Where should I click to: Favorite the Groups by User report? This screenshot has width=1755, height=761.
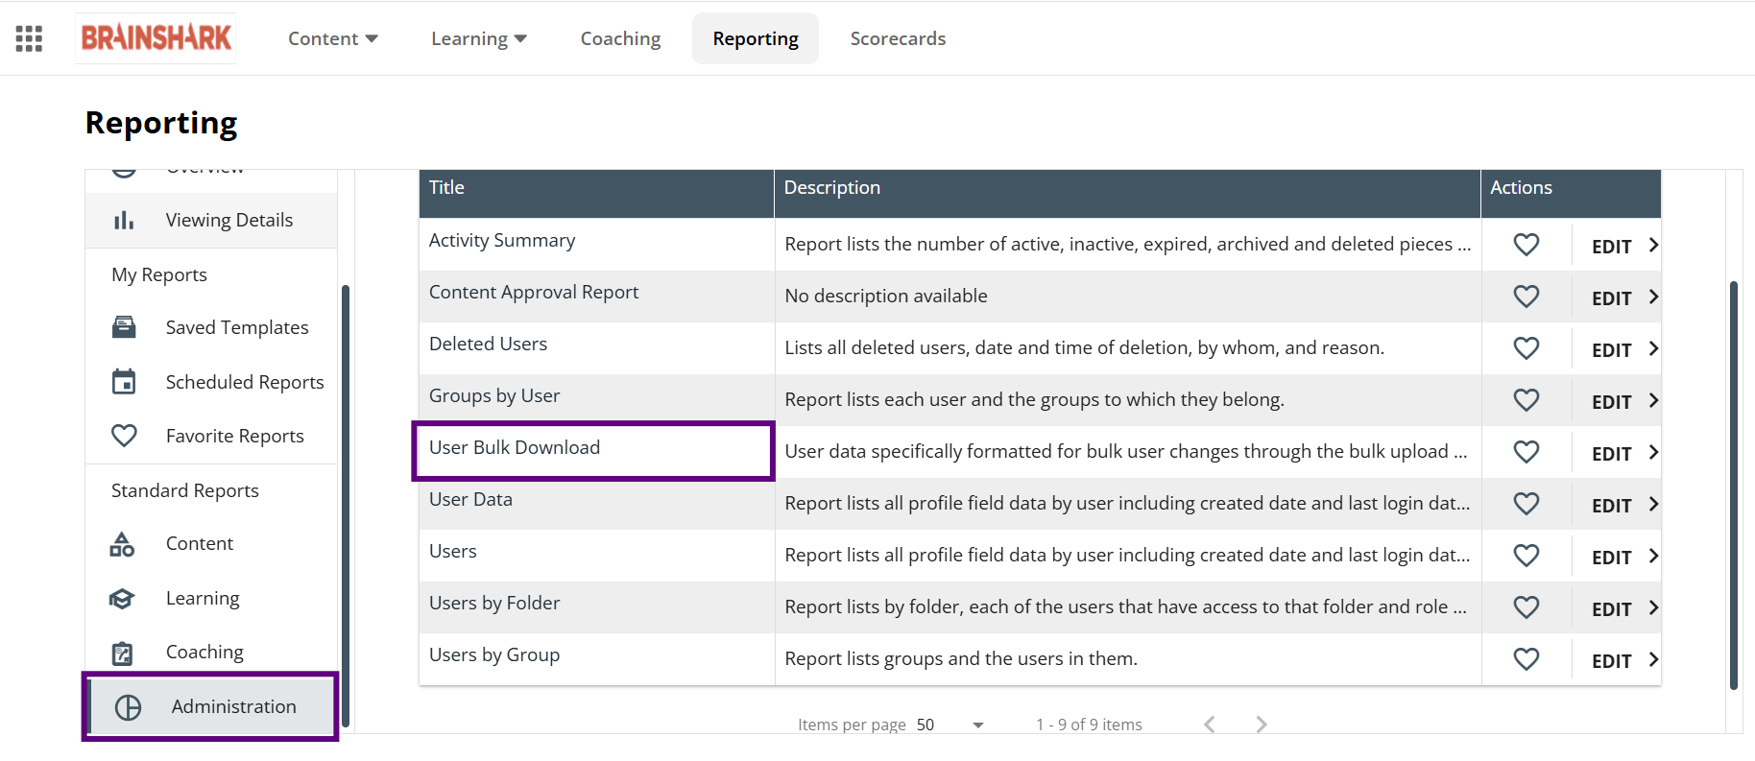coord(1527,400)
